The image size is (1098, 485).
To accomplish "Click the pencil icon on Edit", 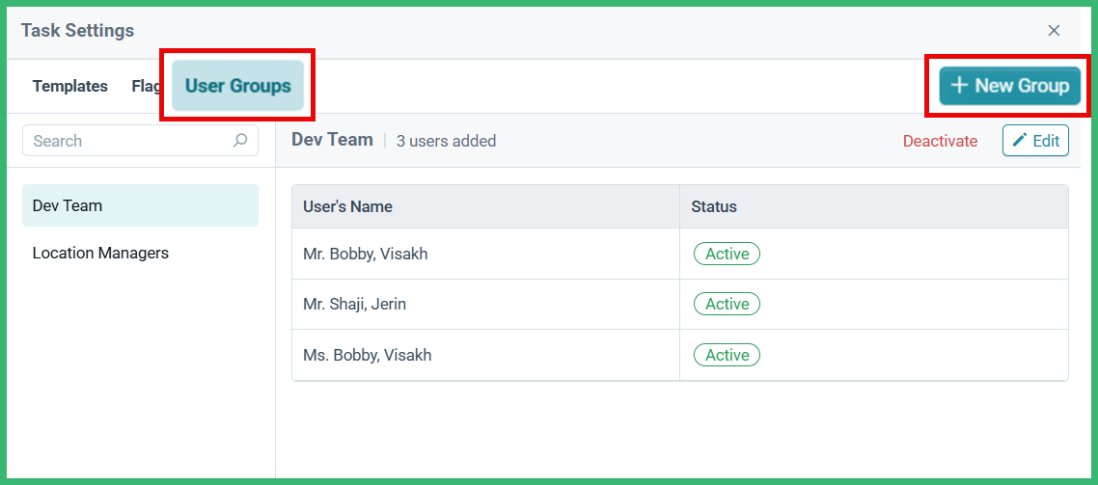I will click(x=1020, y=140).
